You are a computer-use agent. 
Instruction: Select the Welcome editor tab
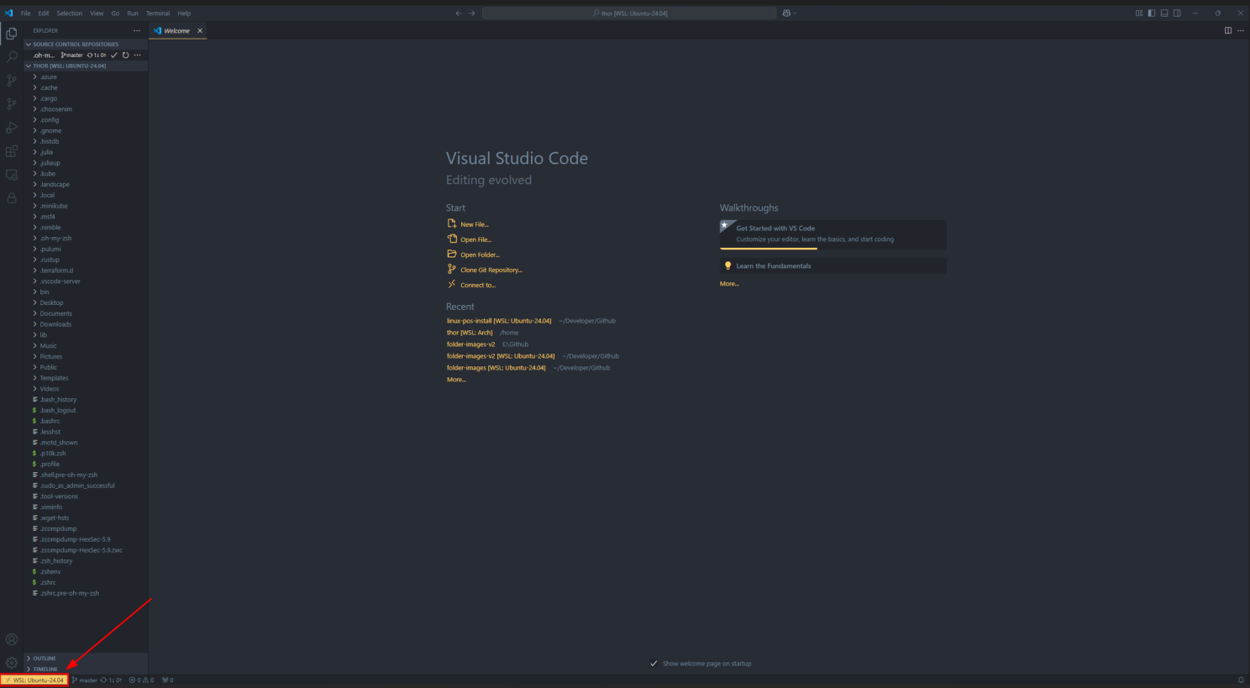coord(177,31)
